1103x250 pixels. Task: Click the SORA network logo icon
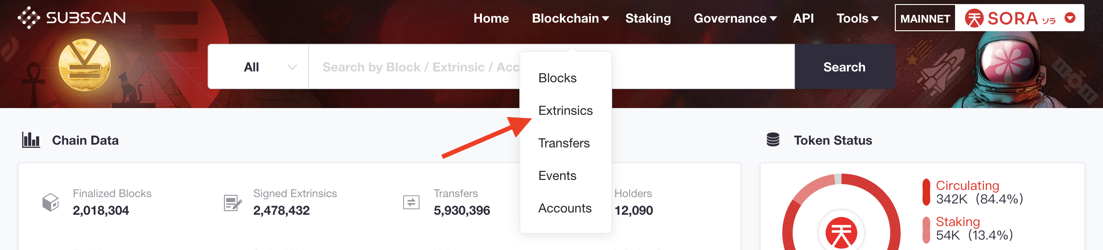point(974,19)
